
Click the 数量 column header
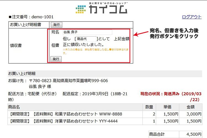click(x=149, y=107)
